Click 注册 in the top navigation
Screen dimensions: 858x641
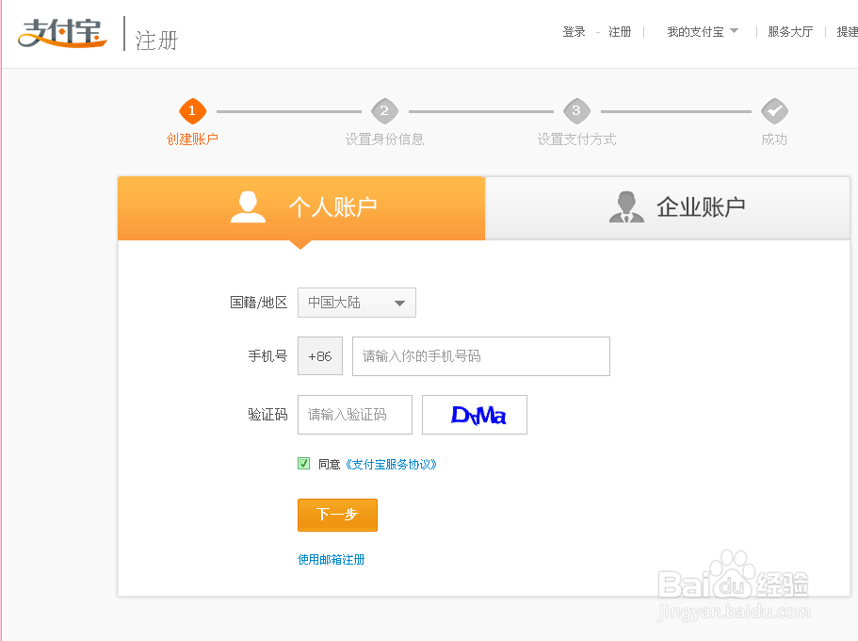(620, 32)
